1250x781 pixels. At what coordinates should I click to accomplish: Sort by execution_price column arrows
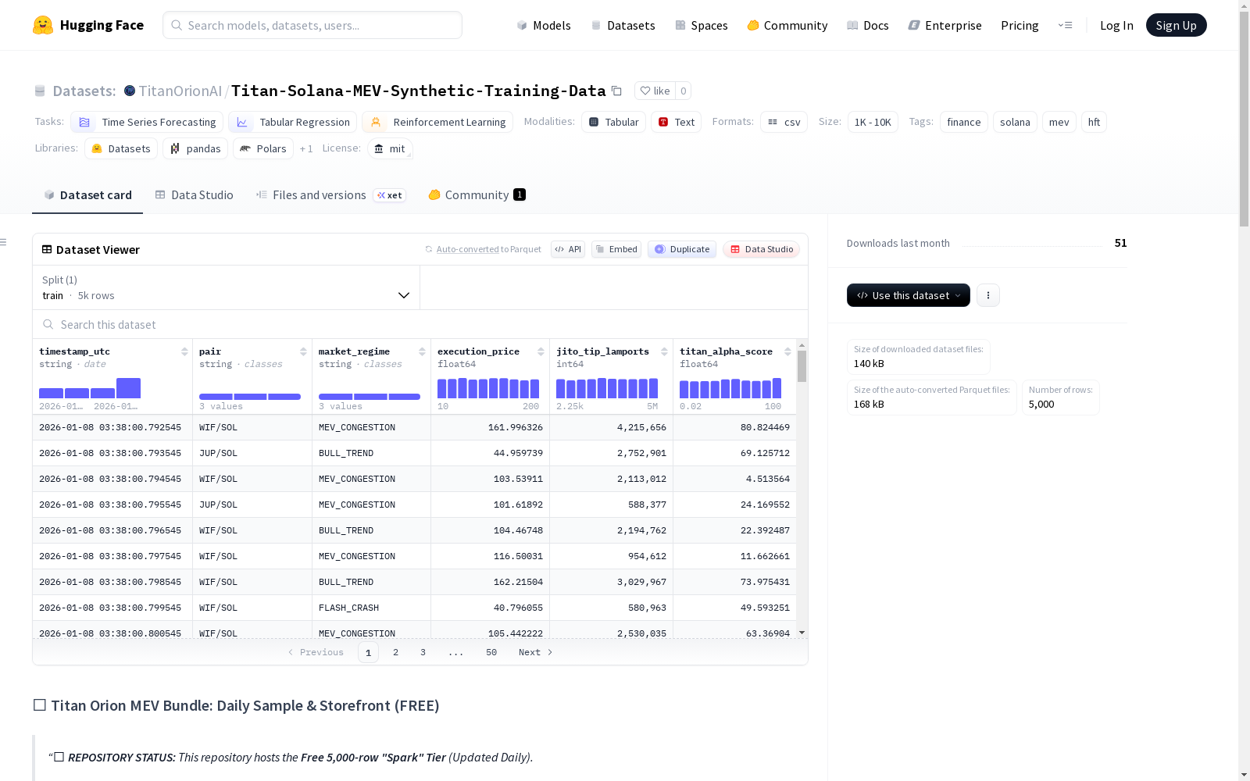541,351
